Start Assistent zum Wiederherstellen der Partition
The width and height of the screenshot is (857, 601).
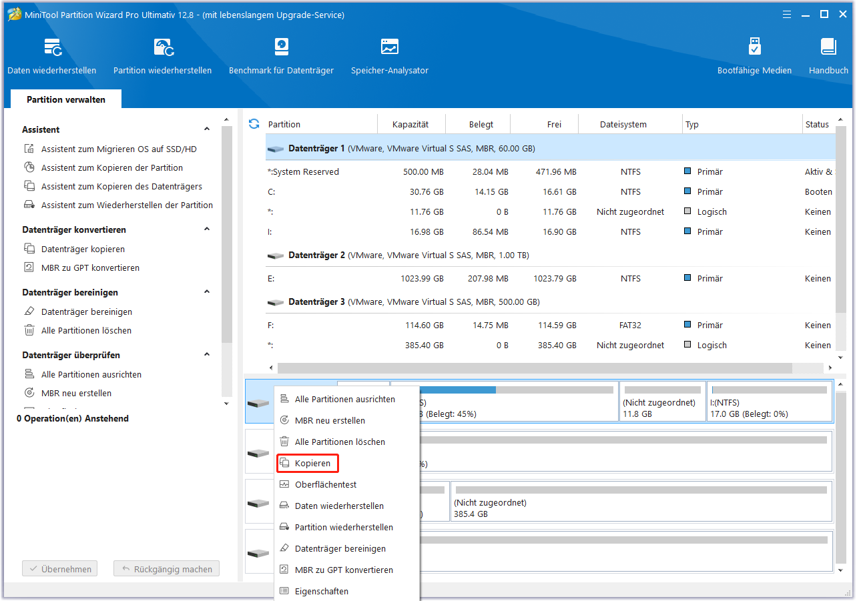(119, 205)
